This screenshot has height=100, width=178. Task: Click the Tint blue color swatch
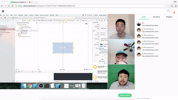[x=101, y=46]
